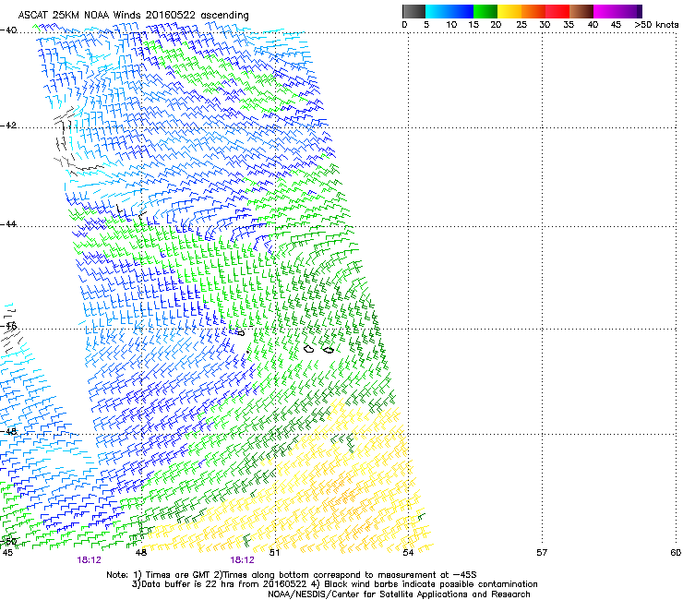Viewport: 683px width, 600px height.
Task: Click the westernmost small island outline near -46
Action: [241, 333]
